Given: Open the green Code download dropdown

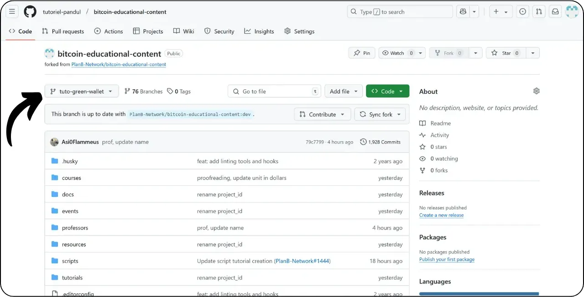Looking at the screenshot, I should [387, 91].
